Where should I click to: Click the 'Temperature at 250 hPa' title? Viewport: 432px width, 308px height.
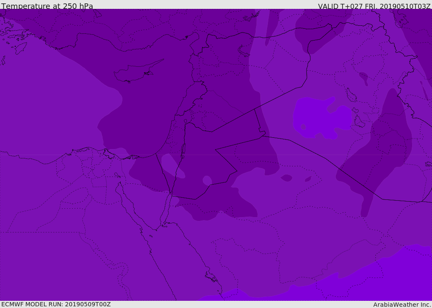click(47, 6)
